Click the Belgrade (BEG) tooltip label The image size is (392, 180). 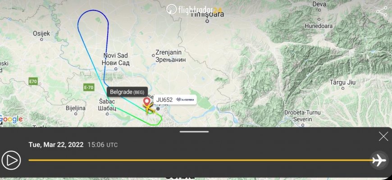click(127, 92)
